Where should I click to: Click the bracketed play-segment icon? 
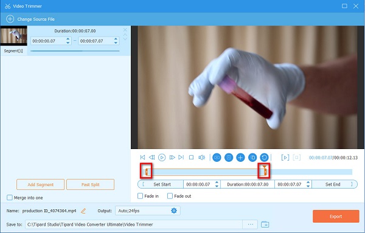pyautogui.click(x=285, y=158)
